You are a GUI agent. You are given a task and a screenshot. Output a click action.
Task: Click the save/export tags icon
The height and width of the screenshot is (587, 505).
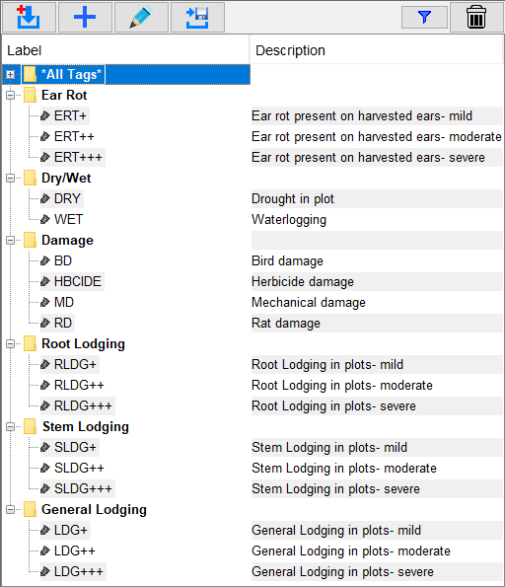(197, 17)
